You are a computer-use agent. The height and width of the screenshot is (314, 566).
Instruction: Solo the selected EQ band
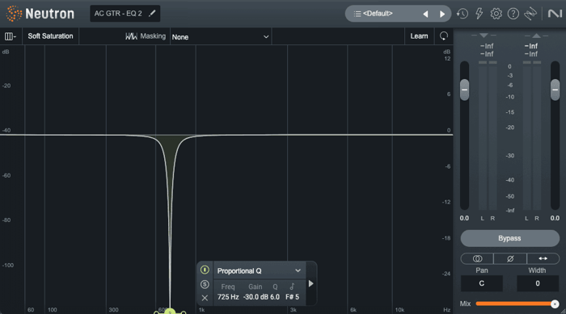click(x=205, y=284)
